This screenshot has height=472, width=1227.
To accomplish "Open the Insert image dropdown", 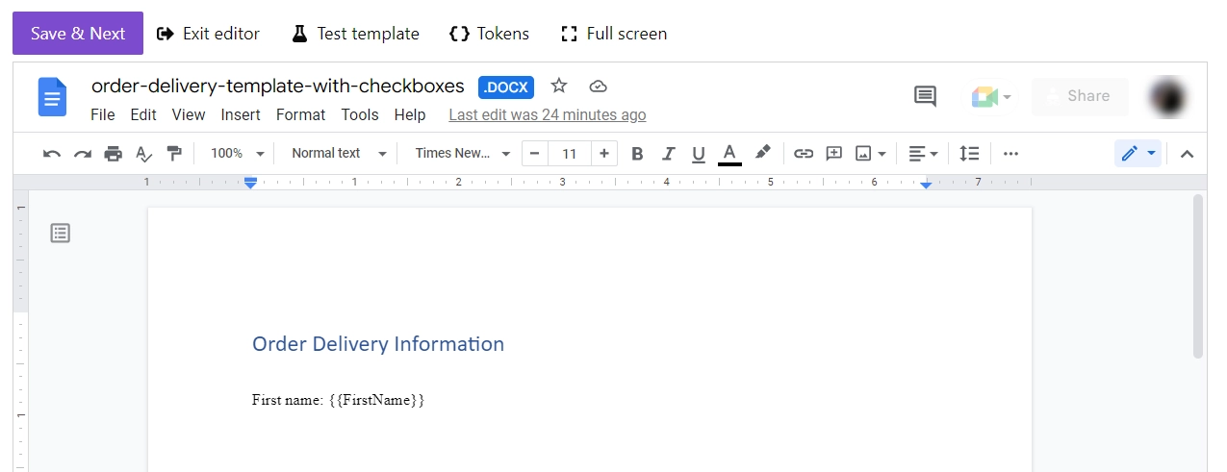I will [871, 154].
